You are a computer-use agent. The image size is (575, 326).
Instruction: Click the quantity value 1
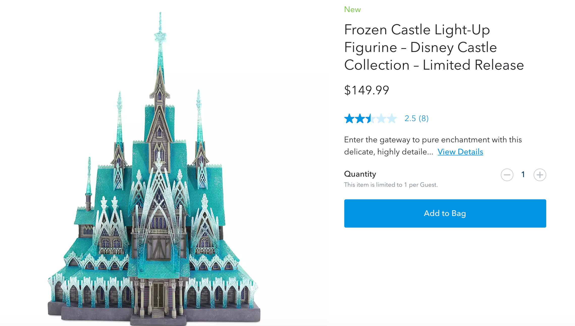523,175
